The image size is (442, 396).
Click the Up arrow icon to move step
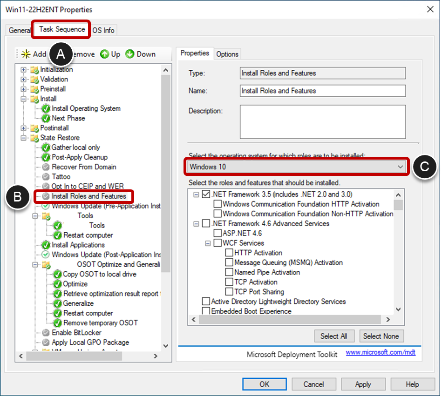(103, 54)
